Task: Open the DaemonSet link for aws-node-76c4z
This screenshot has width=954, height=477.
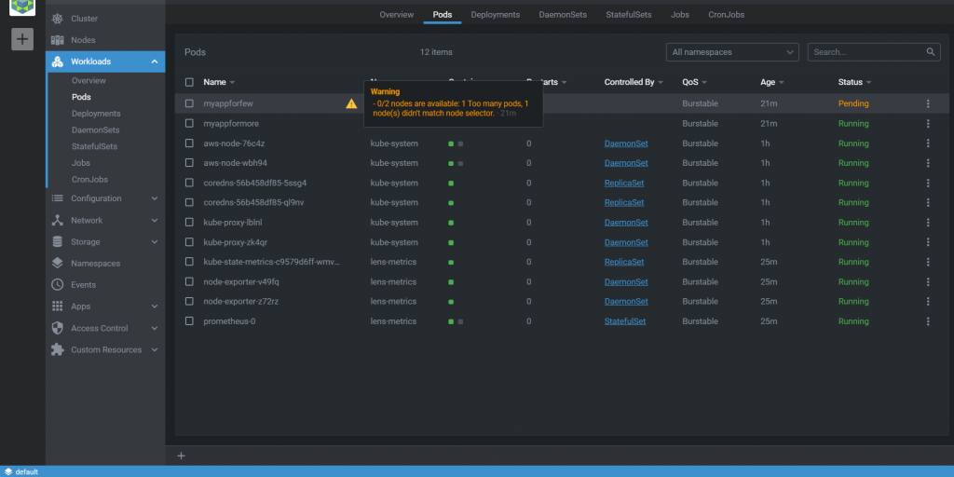Action: pos(626,143)
